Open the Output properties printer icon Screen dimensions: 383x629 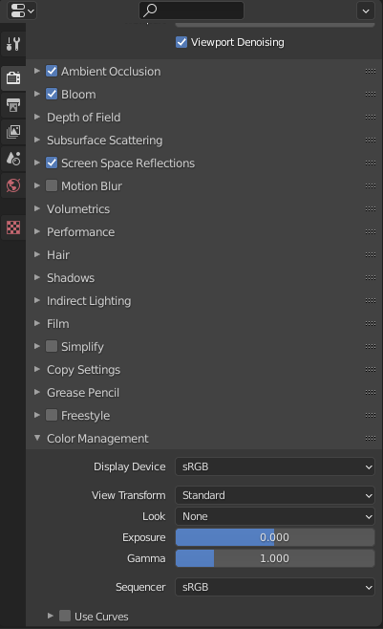point(13,105)
